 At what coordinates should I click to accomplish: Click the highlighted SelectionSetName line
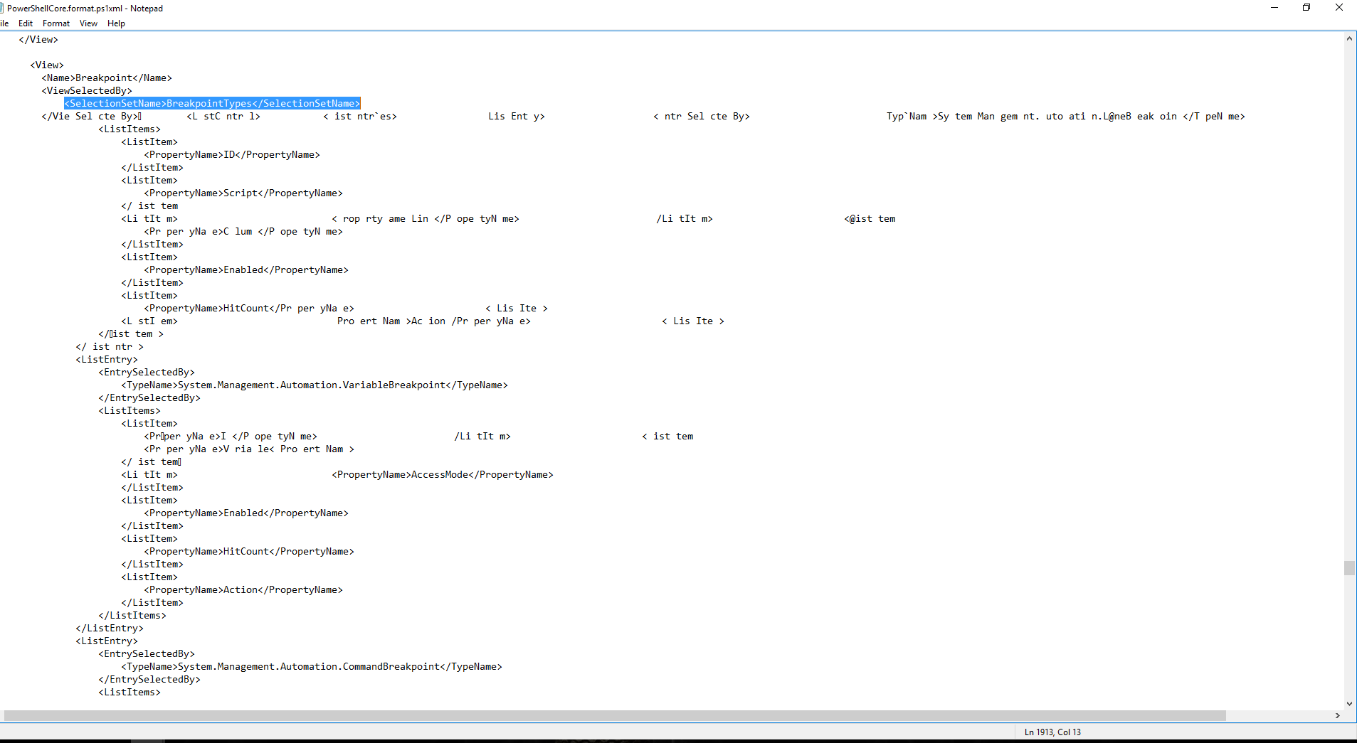click(x=211, y=102)
